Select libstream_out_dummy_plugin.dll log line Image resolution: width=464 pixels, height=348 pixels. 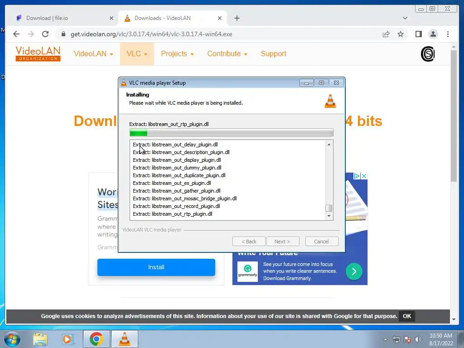[x=177, y=168]
